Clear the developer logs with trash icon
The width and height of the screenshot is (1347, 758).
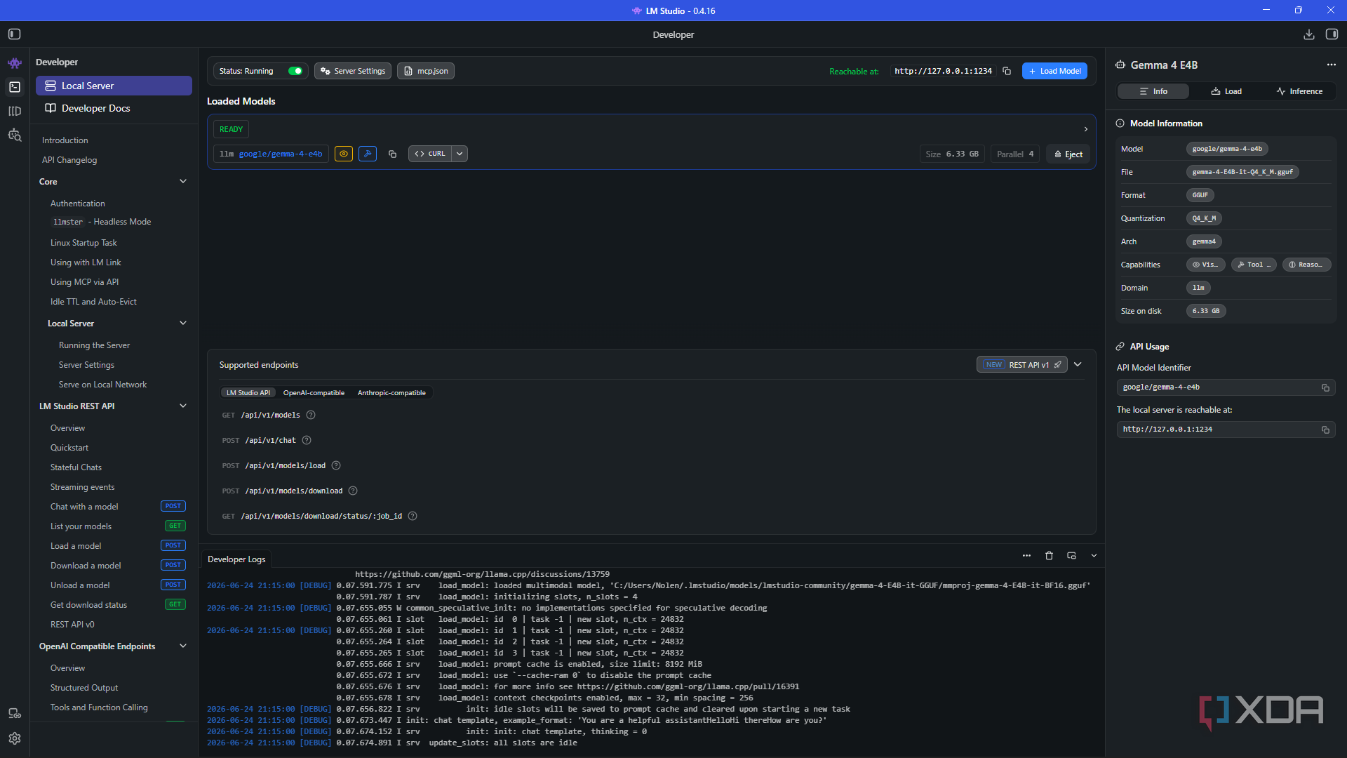pyautogui.click(x=1049, y=555)
